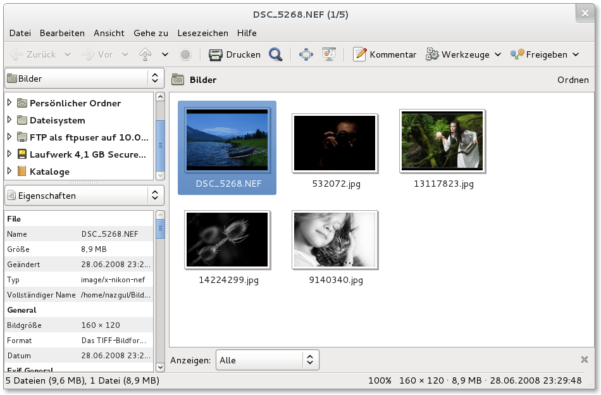
Task: Click the Drucken printer button
Action: pyautogui.click(x=235, y=54)
